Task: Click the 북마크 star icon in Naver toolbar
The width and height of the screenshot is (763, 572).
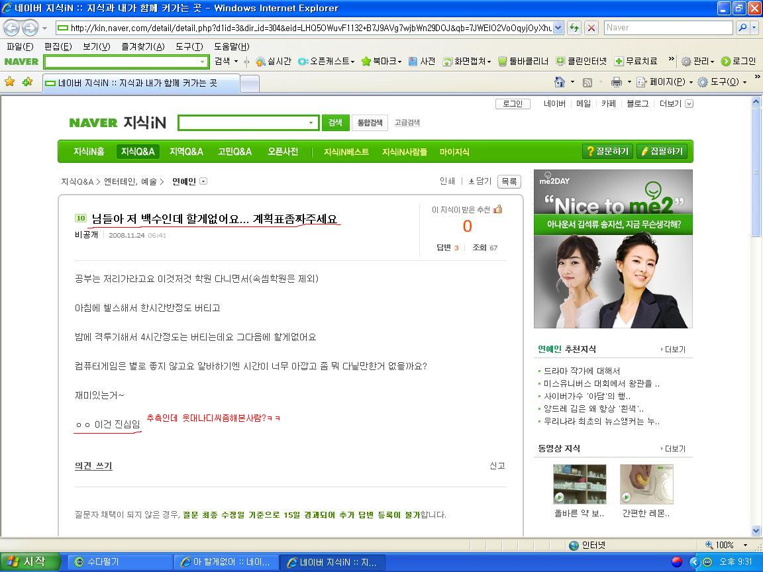Action: point(366,62)
